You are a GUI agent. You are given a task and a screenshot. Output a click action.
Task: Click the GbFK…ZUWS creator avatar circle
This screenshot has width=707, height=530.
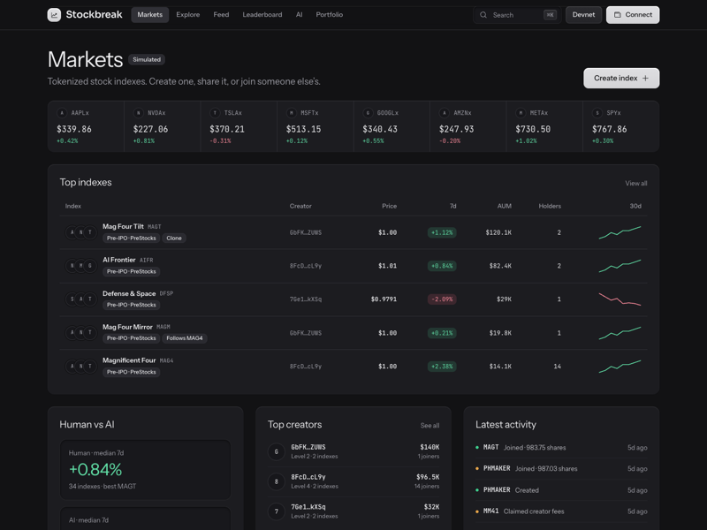click(277, 451)
